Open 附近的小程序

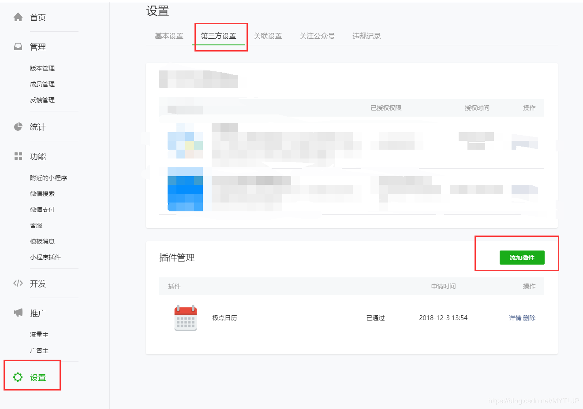pos(49,178)
